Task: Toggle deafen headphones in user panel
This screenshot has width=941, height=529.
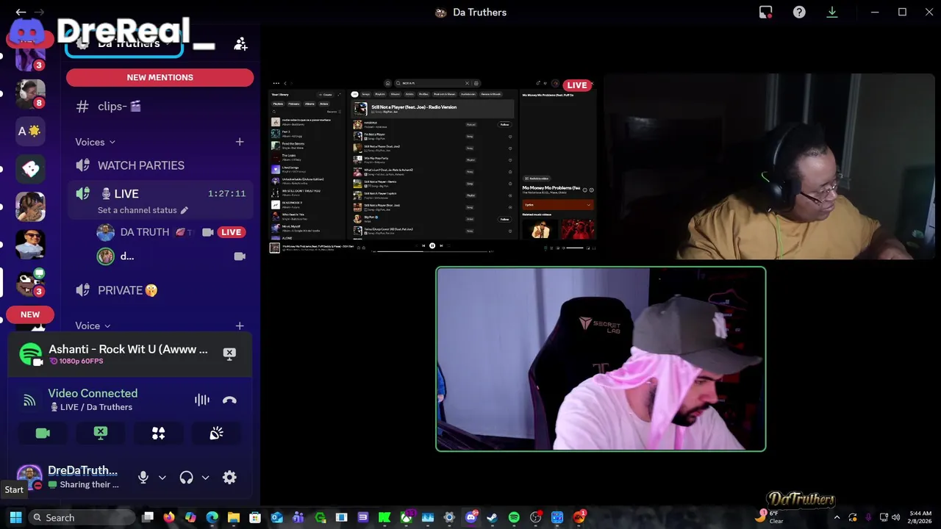Action: click(186, 478)
